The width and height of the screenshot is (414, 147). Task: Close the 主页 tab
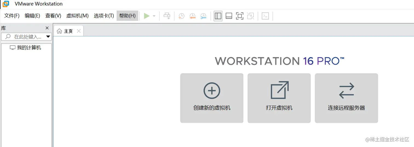point(79,31)
